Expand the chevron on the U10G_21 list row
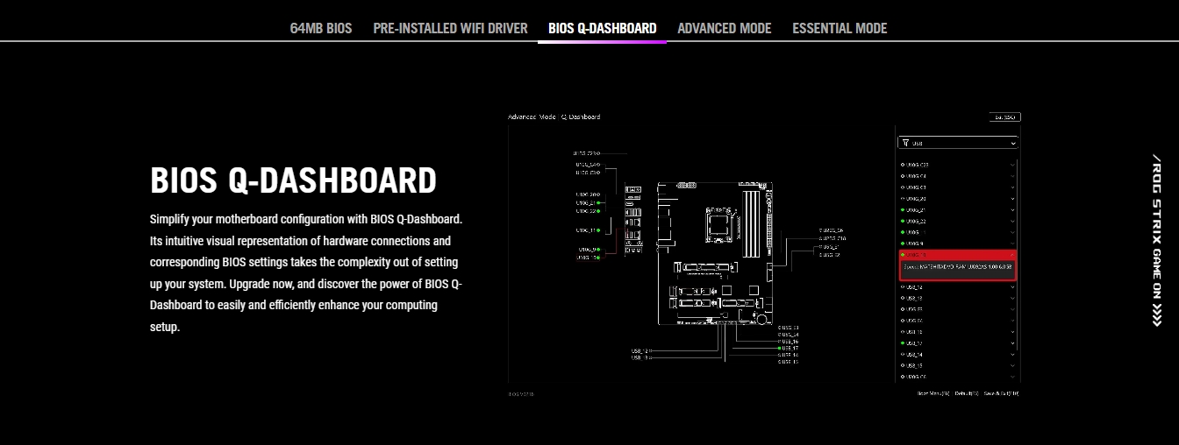1179x445 pixels. (x=1012, y=209)
